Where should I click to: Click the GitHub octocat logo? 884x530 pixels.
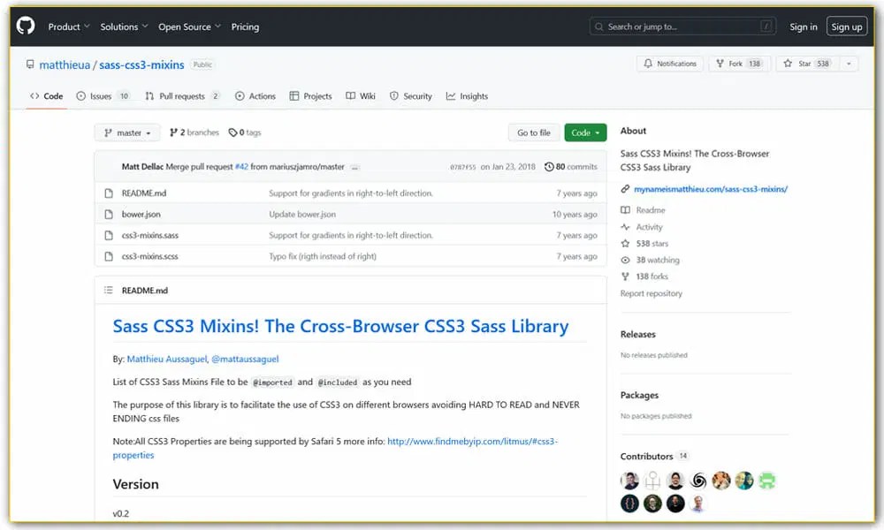click(x=25, y=26)
